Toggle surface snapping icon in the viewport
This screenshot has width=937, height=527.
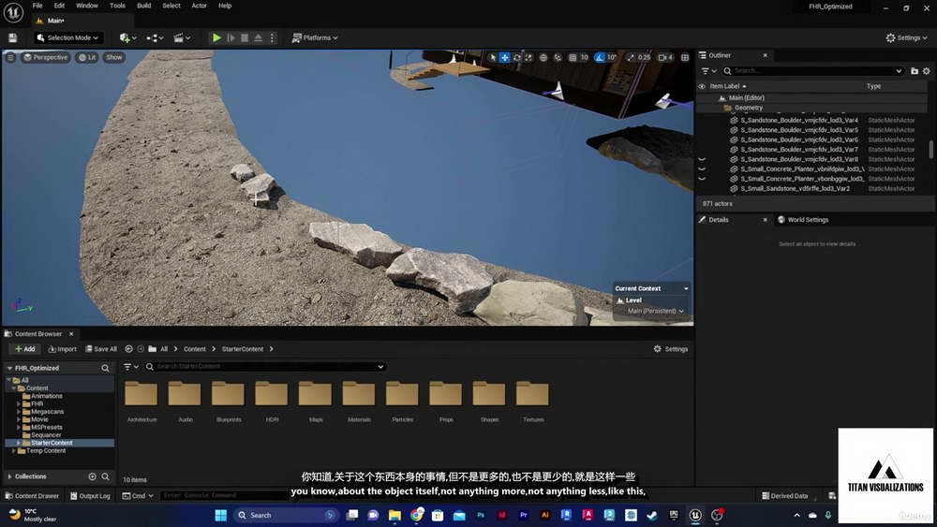[558, 57]
